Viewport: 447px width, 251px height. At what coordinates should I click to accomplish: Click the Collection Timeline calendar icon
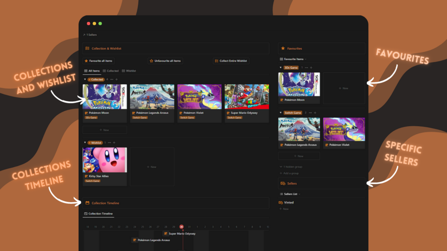point(87,203)
